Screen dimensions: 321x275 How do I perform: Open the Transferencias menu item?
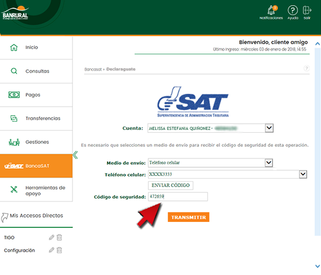coord(36,118)
